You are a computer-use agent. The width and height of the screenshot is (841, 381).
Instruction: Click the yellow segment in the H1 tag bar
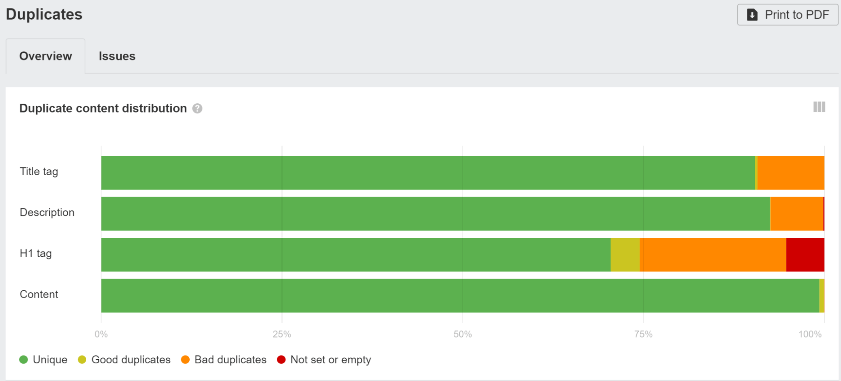tap(625, 253)
